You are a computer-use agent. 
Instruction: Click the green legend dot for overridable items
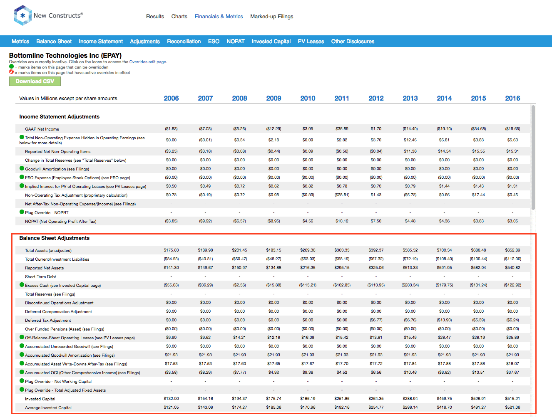click(x=11, y=67)
